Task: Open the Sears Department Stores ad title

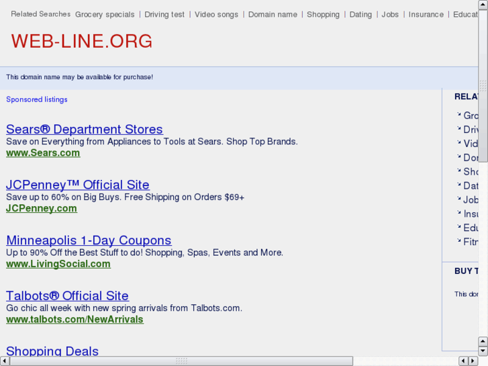Action: (x=85, y=129)
